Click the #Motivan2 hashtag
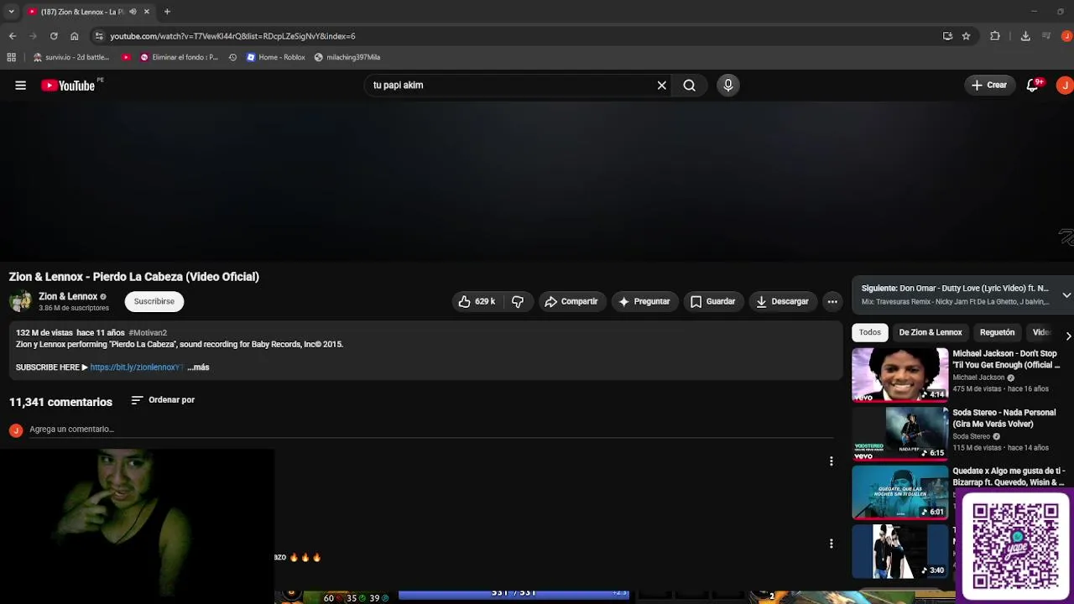Image resolution: width=1074 pixels, height=604 pixels. tap(148, 333)
